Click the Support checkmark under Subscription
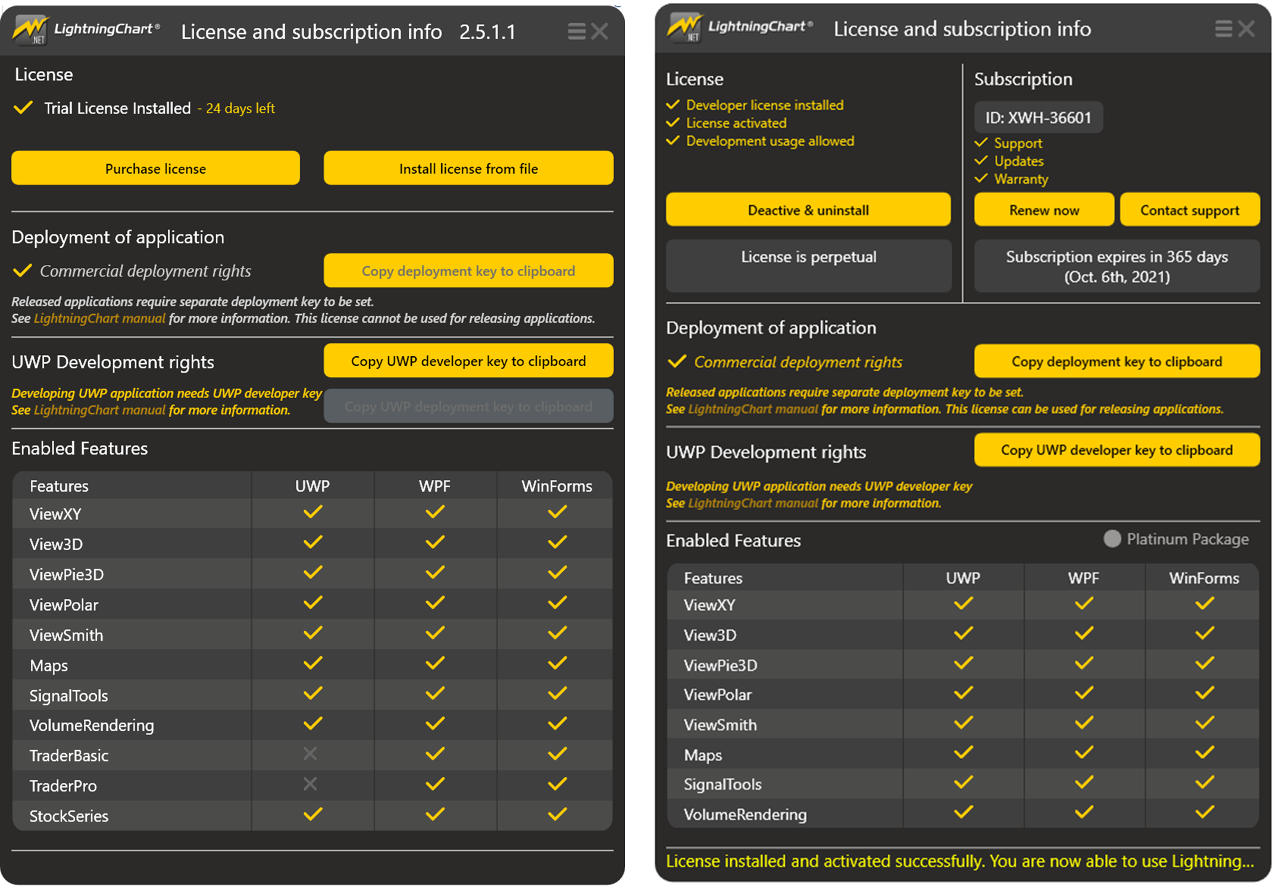Screen dimensions: 1276x886 981,143
